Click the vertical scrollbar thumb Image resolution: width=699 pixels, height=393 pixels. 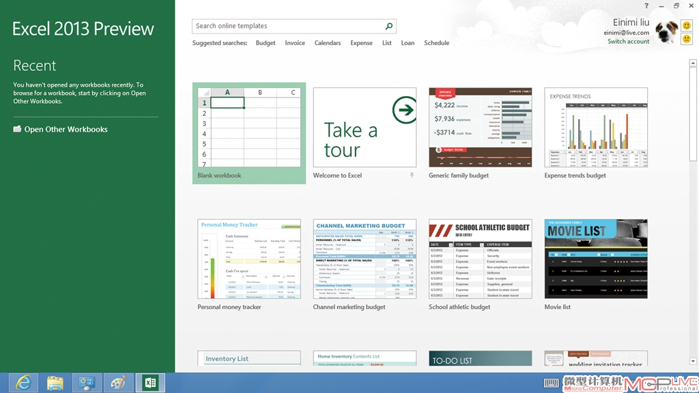(693, 115)
